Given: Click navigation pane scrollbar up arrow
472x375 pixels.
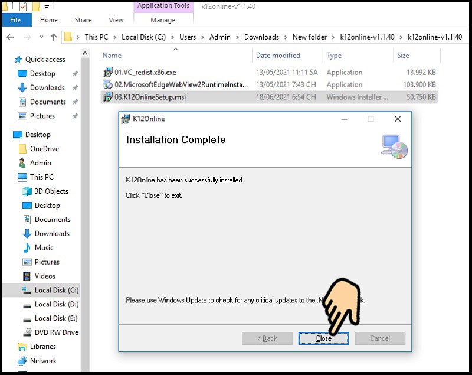Looking at the screenshot, I should (85, 53).
